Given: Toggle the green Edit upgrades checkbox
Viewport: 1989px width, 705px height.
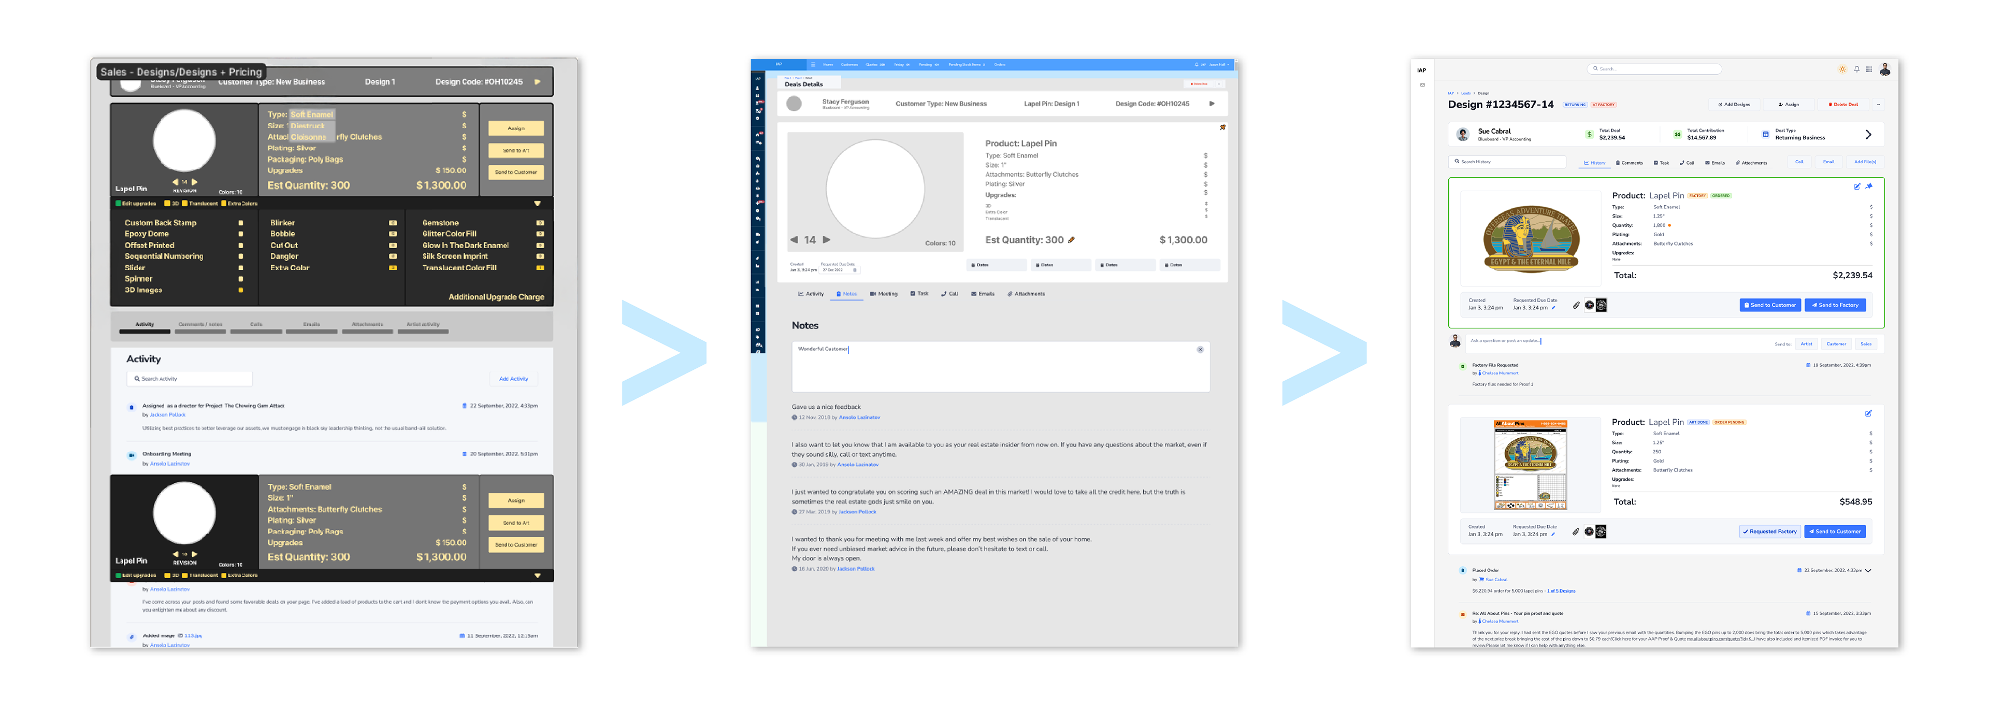Looking at the screenshot, I should tap(118, 204).
